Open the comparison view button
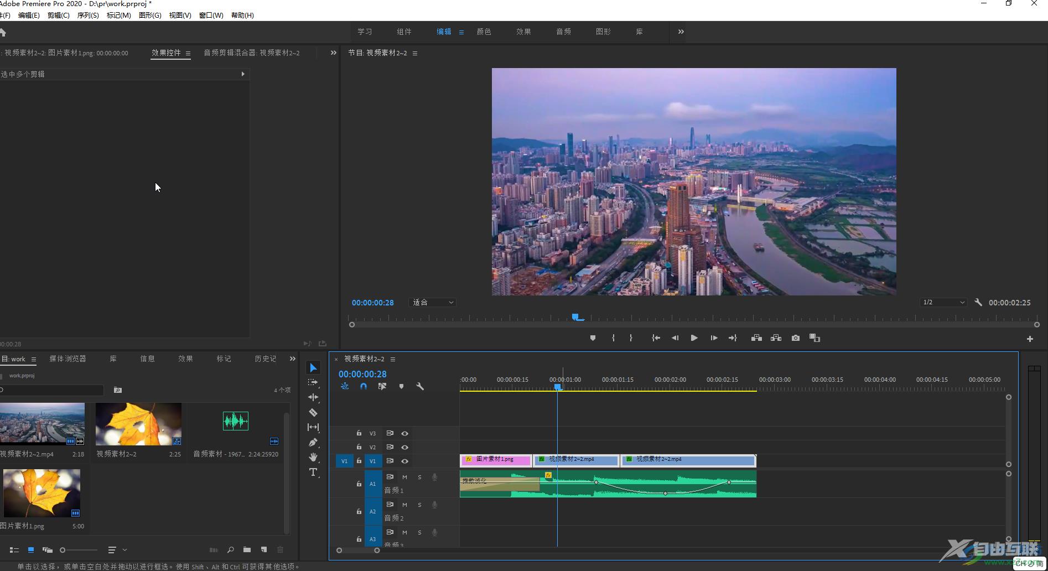 [814, 338]
